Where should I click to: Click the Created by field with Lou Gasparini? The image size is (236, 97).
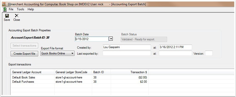coord(127,47)
